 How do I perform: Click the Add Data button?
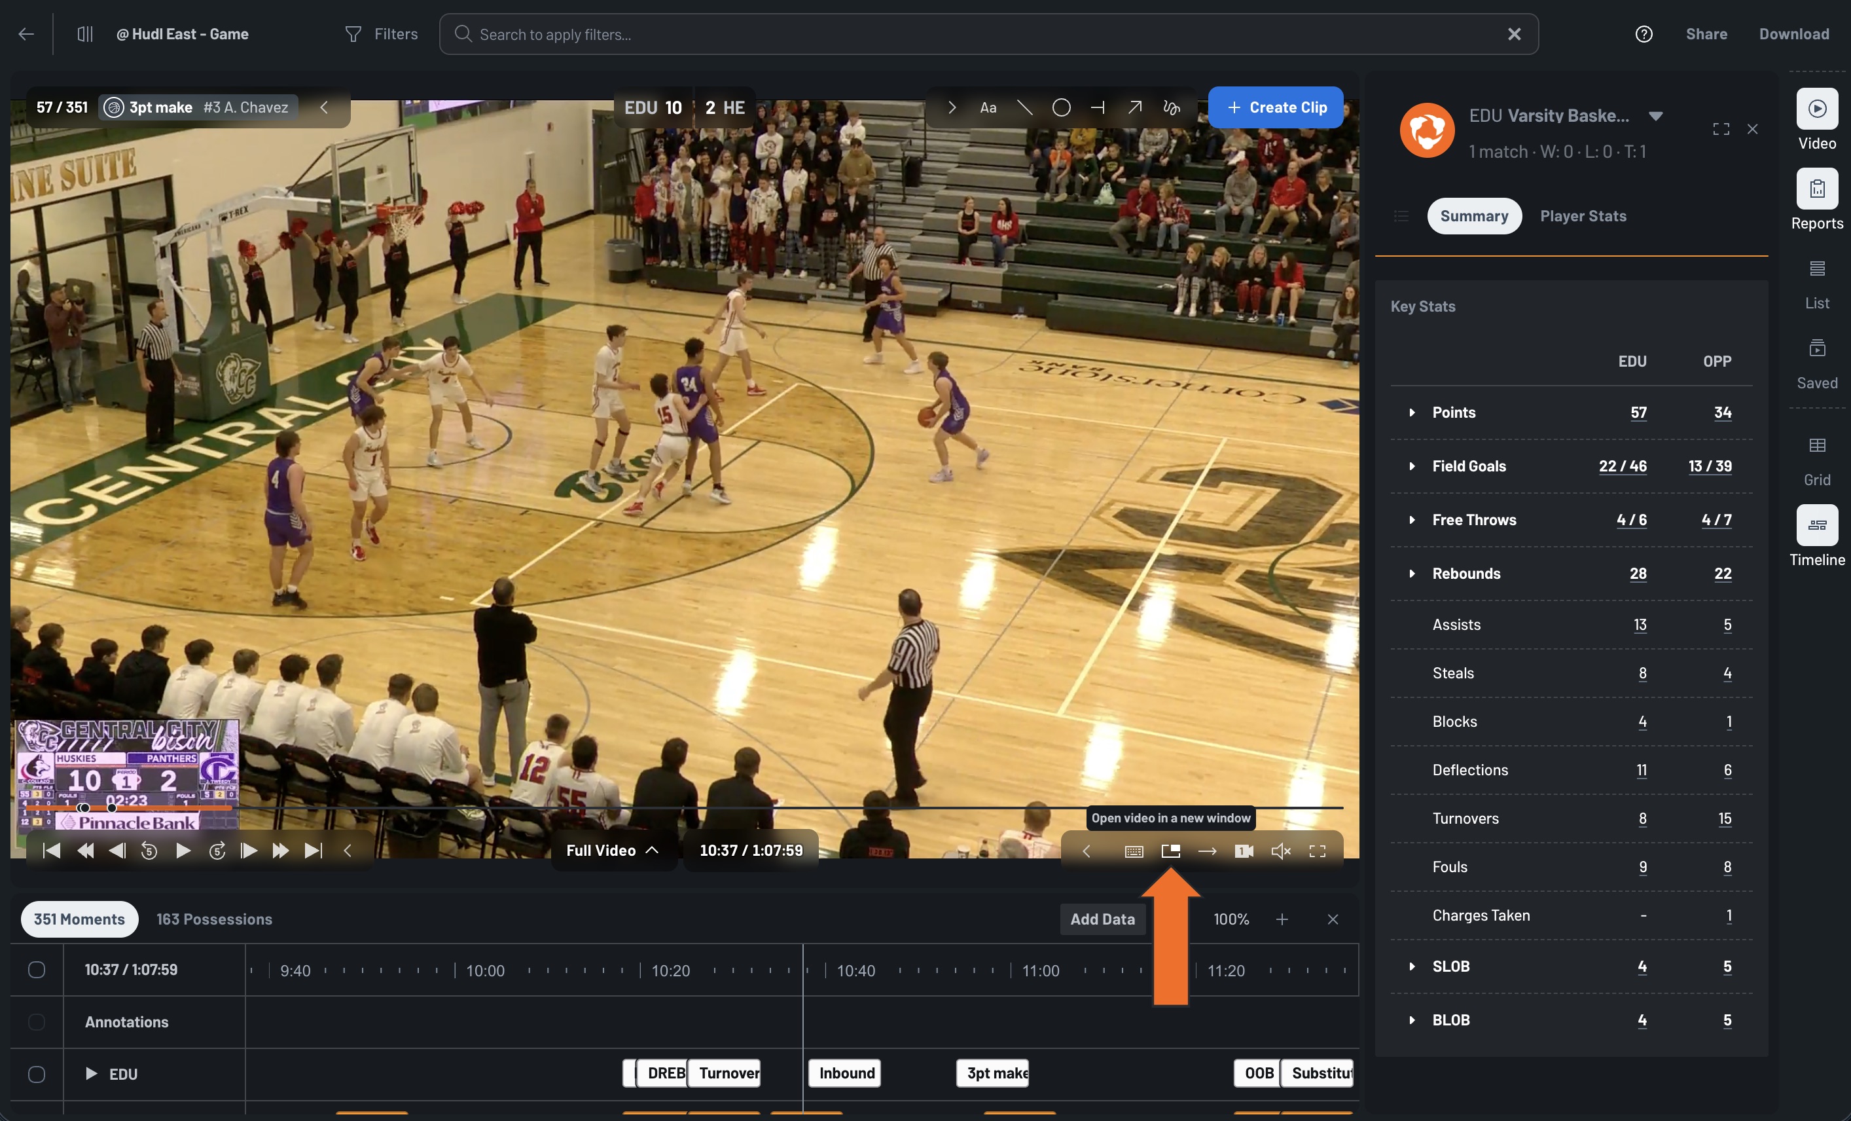point(1102,919)
